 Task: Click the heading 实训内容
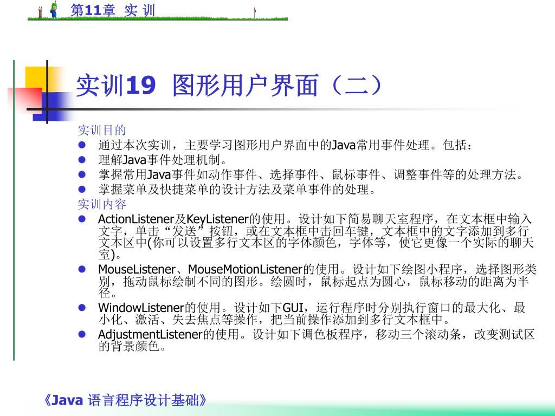click(x=102, y=204)
